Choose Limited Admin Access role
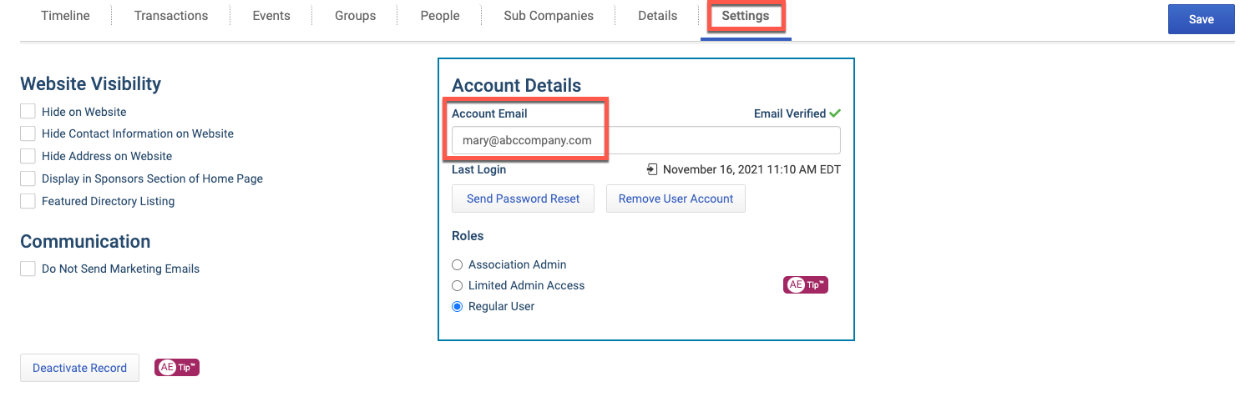Screen dimensions: 1250x397 click(457, 285)
